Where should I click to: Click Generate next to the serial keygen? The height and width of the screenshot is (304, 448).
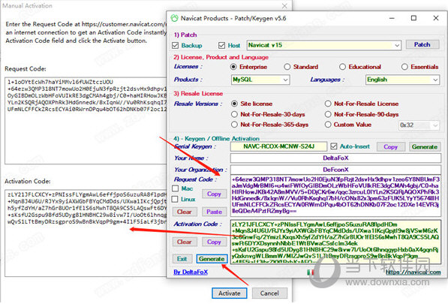tap(424, 146)
